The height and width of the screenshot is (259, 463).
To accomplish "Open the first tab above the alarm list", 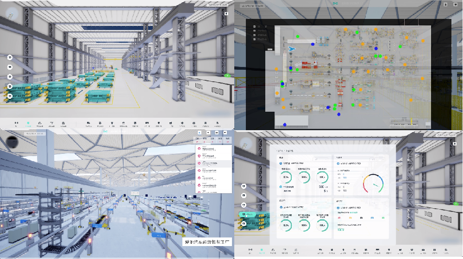I will point(197,139).
